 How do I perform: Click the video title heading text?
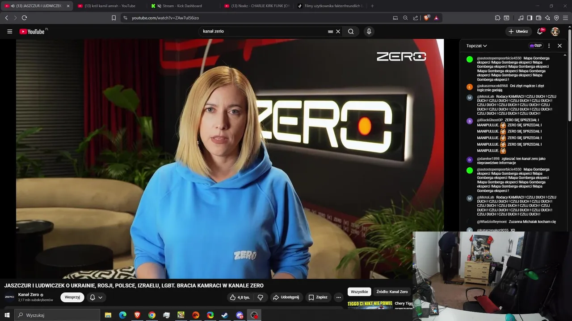[x=134, y=286]
